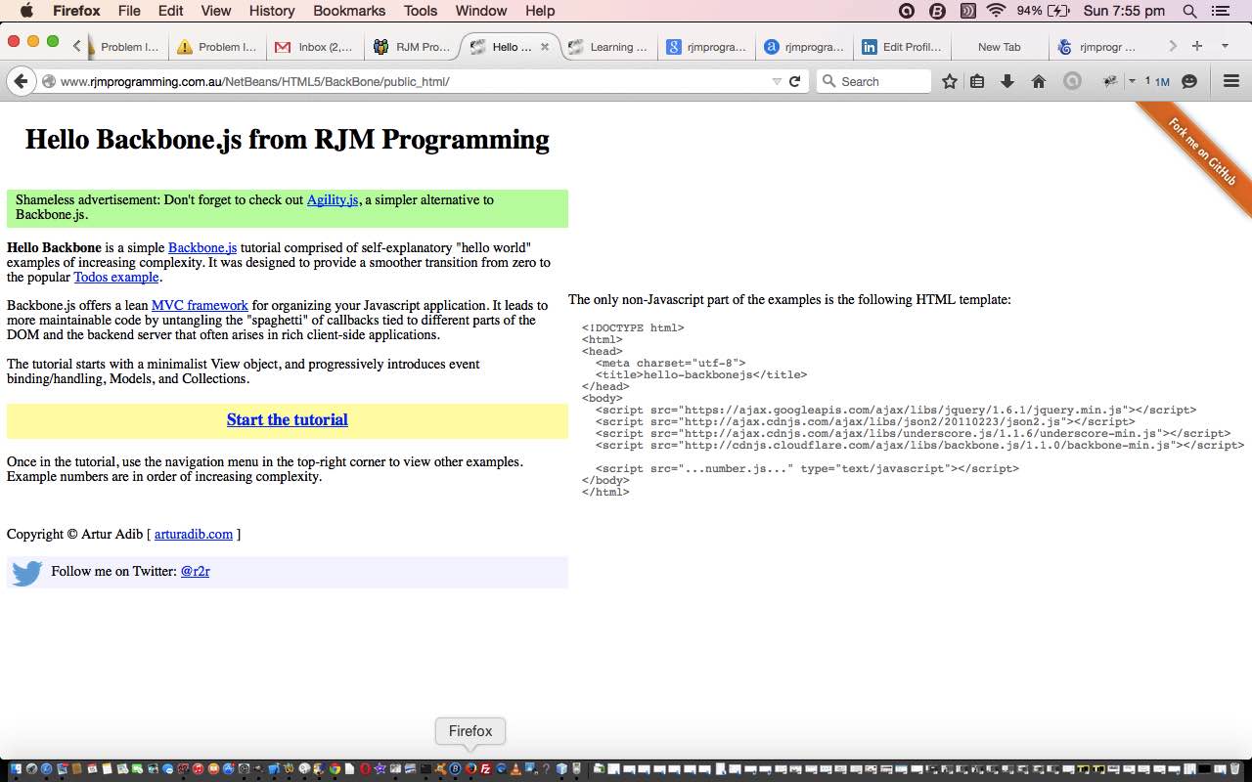
Task: Click the backbone-min.js script line
Action: pos(919,445)
